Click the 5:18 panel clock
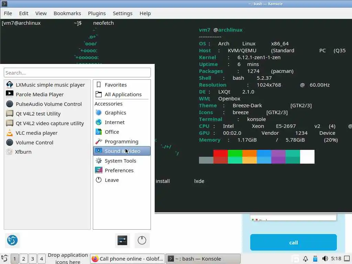This screenshot has height=264, width=352. pos(336,258)
